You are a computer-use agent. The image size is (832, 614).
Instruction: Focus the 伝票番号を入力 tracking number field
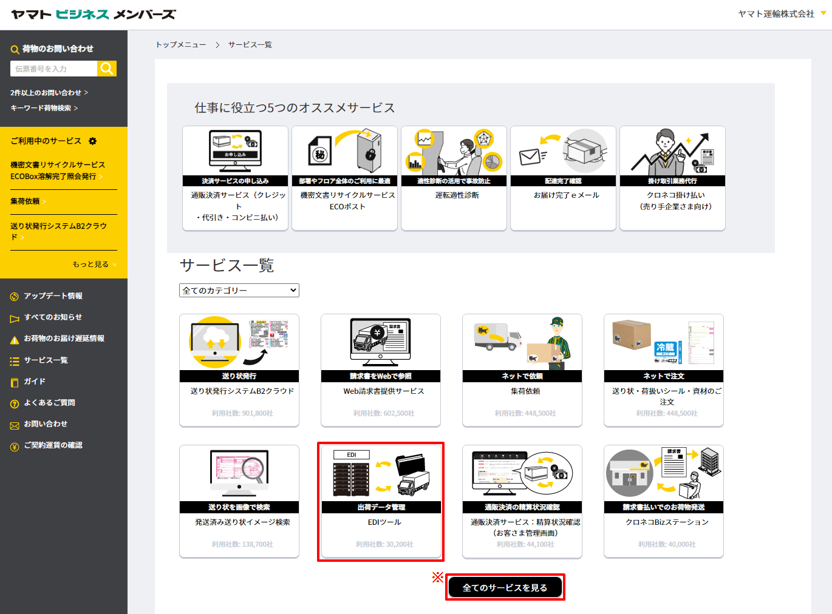(53, 69)
